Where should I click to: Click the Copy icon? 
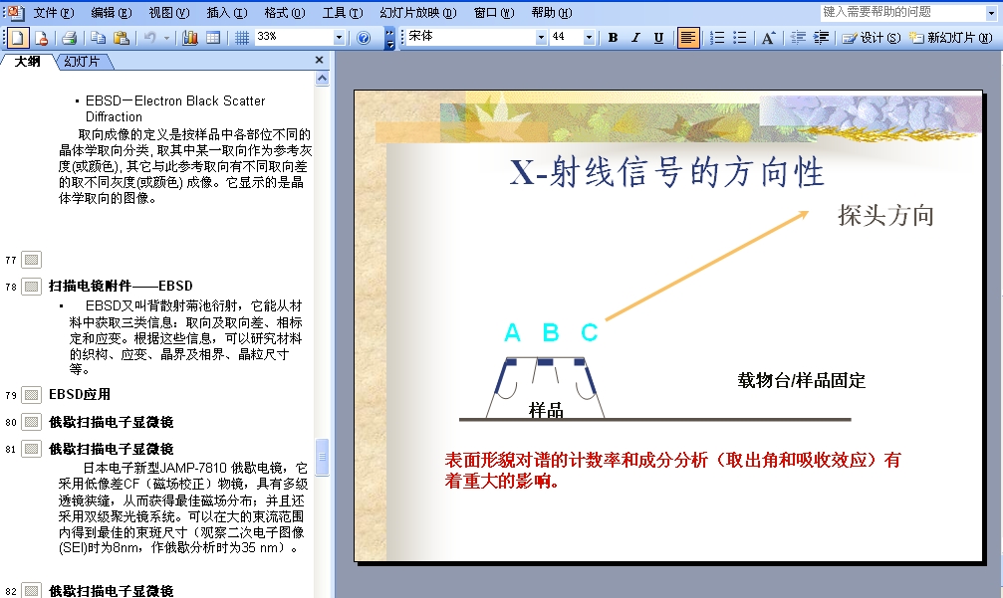click(x=98, y=39)
